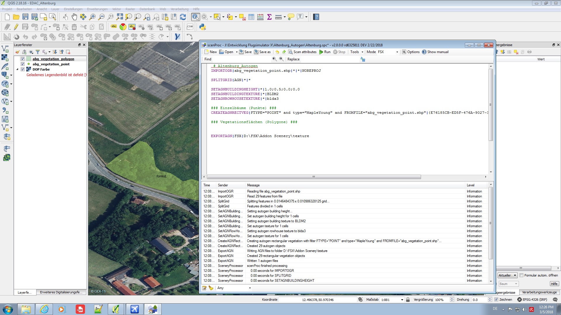
Task: Click Show manual in scenProc
Action: 435,52
